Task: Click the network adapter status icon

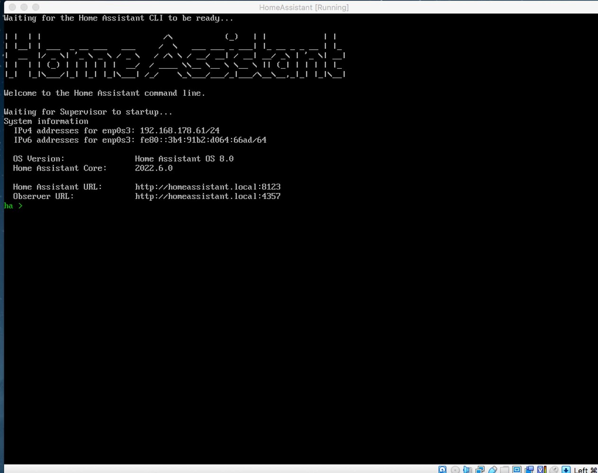Action: (480, 470)
